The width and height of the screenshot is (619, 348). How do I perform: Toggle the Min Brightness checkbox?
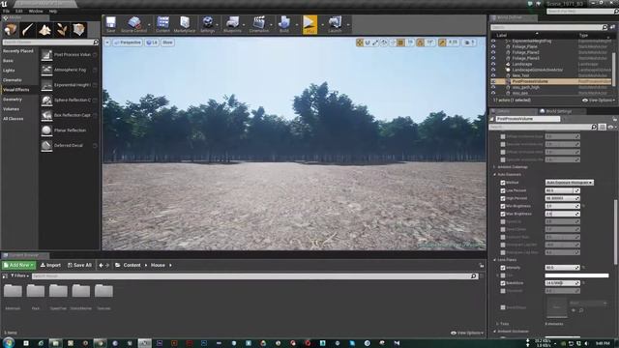click(x=503, y=206)
